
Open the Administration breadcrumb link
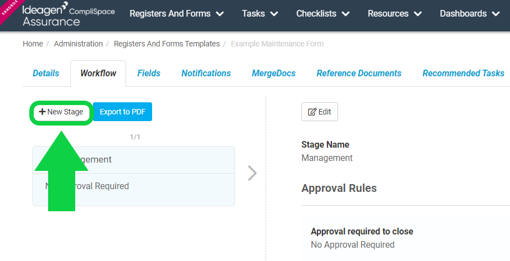[79, 44]
